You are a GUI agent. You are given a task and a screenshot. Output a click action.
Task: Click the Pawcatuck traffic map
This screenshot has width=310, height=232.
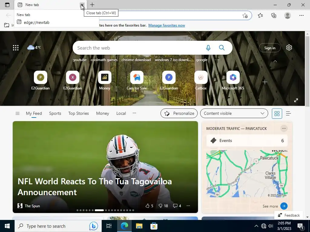[x=247, y=174]
